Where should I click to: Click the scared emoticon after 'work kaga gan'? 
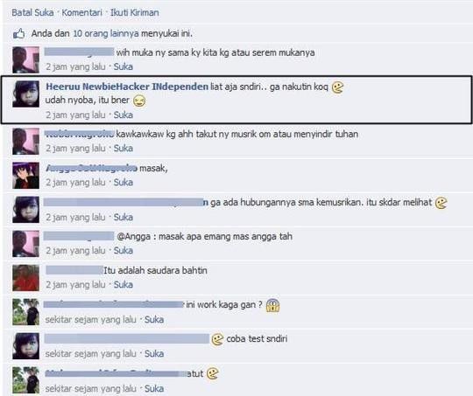(272, 306)
